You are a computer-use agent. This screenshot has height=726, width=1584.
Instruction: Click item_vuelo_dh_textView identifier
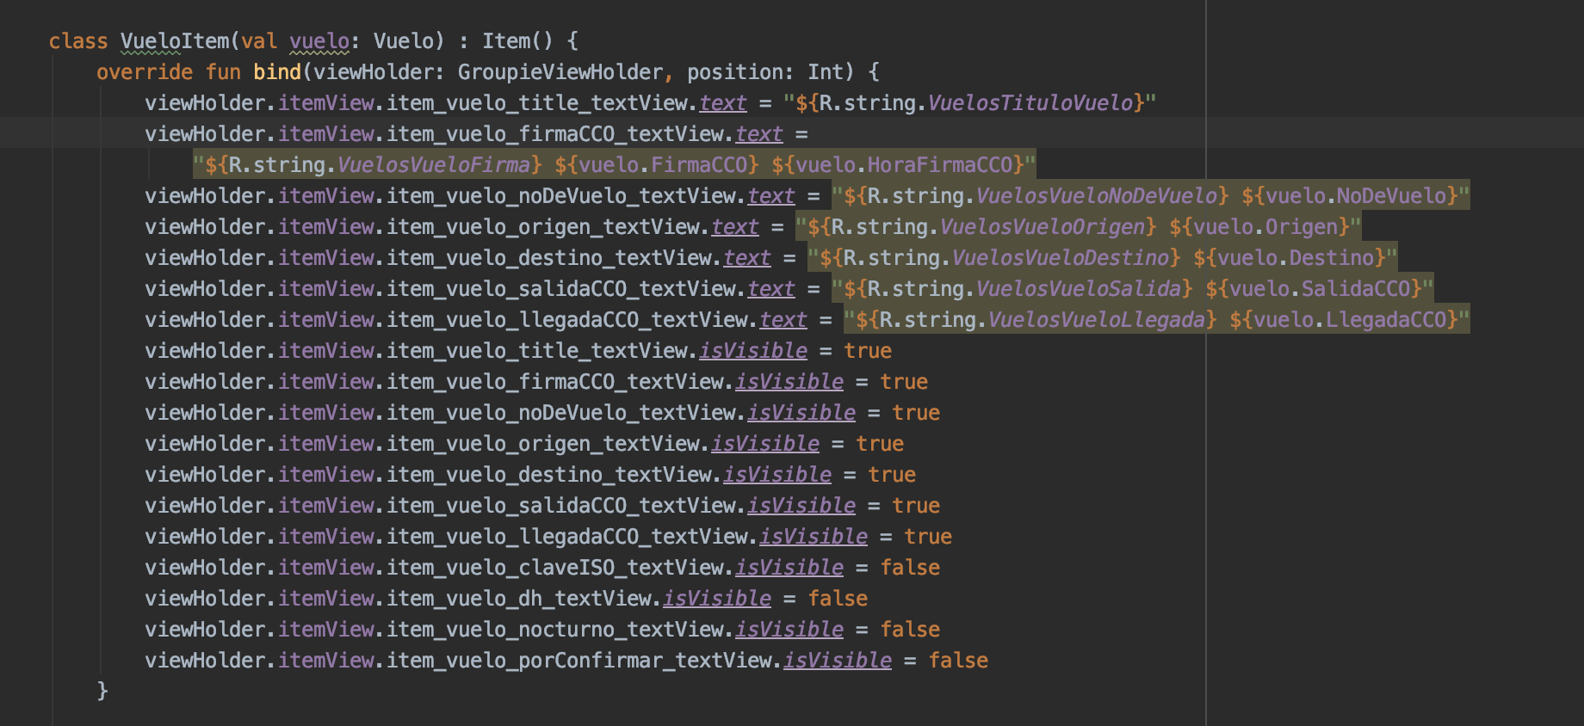tap(520, 599)
